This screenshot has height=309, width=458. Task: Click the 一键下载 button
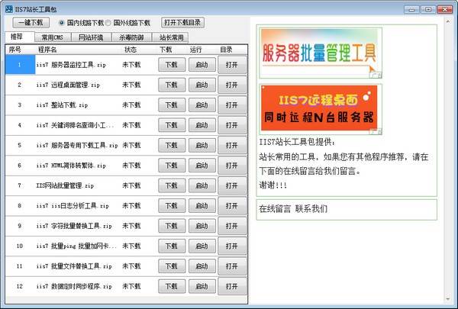(31, 22)
